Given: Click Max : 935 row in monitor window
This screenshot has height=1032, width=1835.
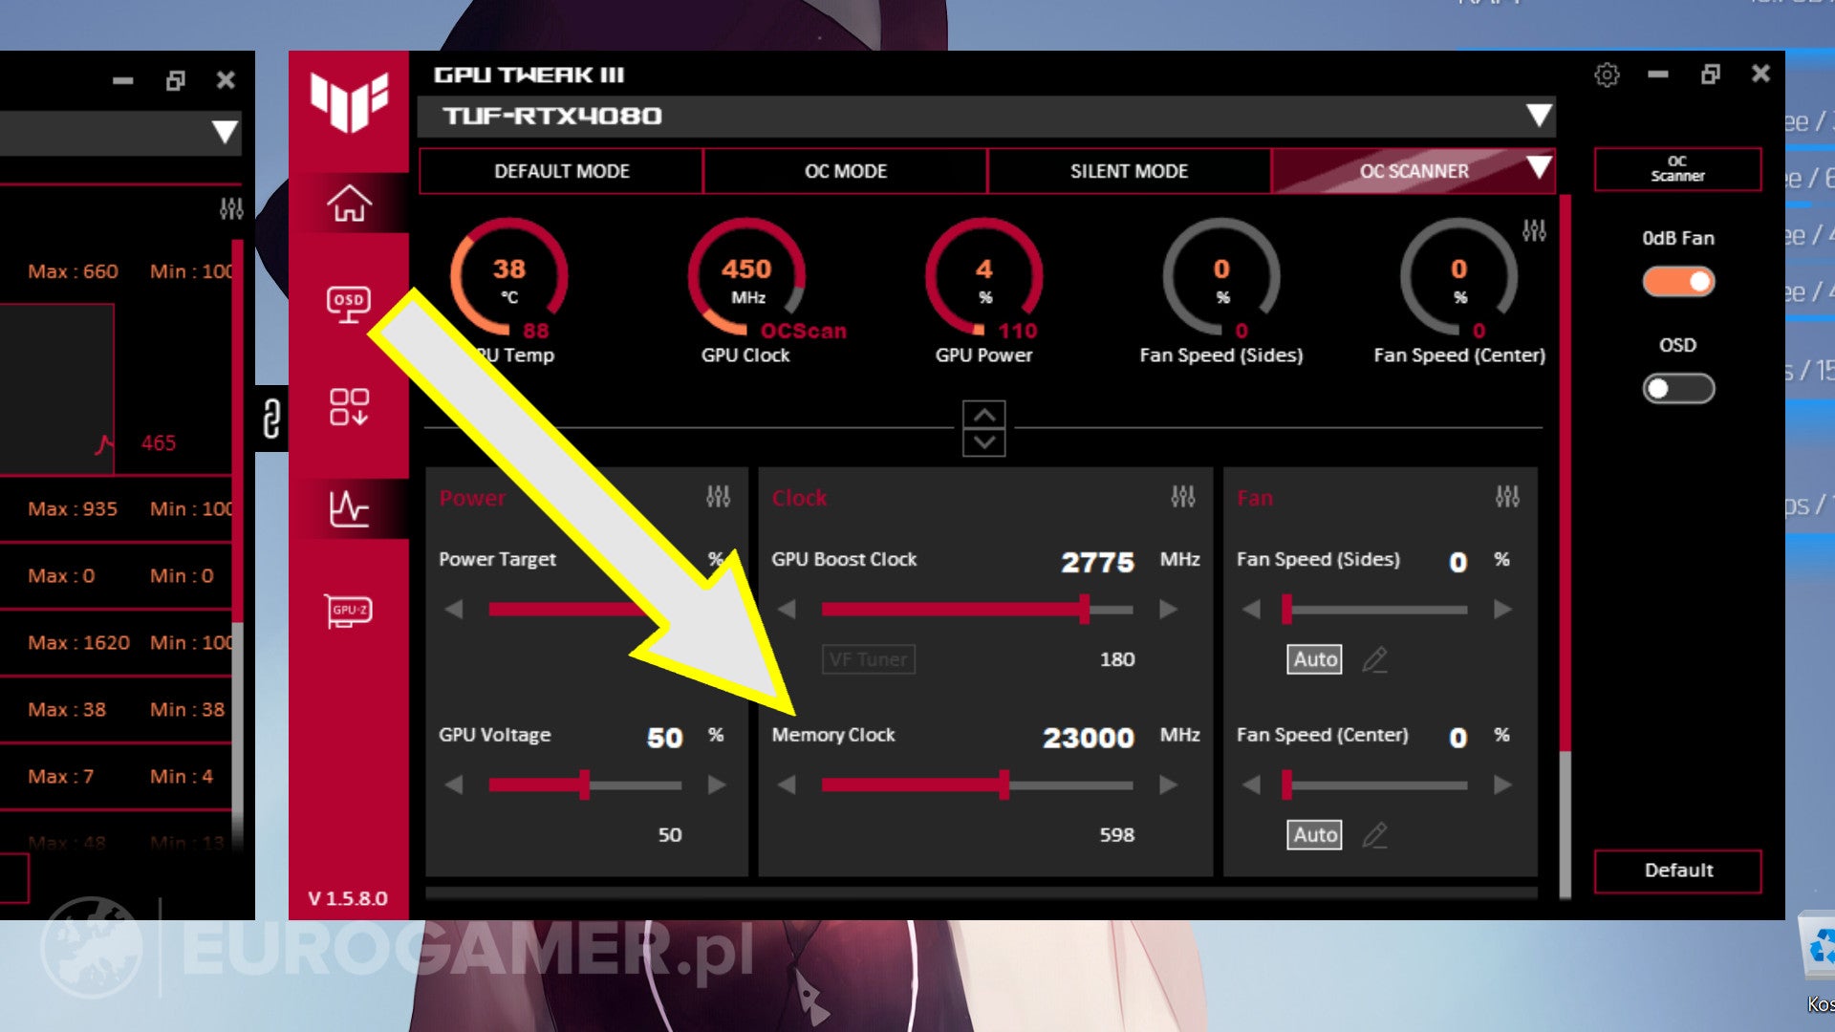Looking at the screenshot, I should pos(116,509).
